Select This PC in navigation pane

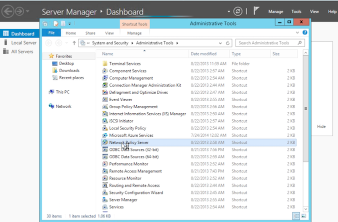(x=59, y=92)
